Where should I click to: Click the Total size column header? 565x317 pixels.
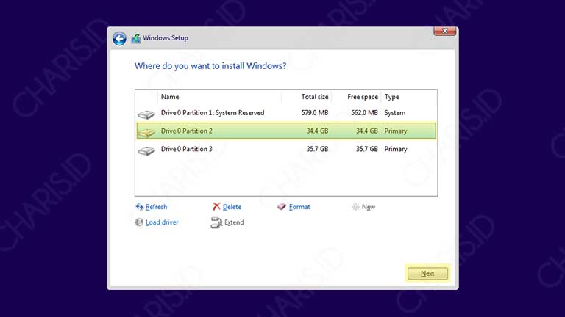pos(315,97)
